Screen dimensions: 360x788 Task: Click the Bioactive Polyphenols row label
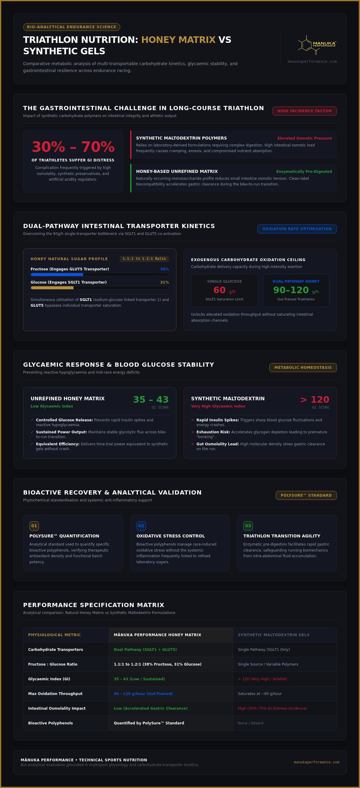[x=50, y=723]
